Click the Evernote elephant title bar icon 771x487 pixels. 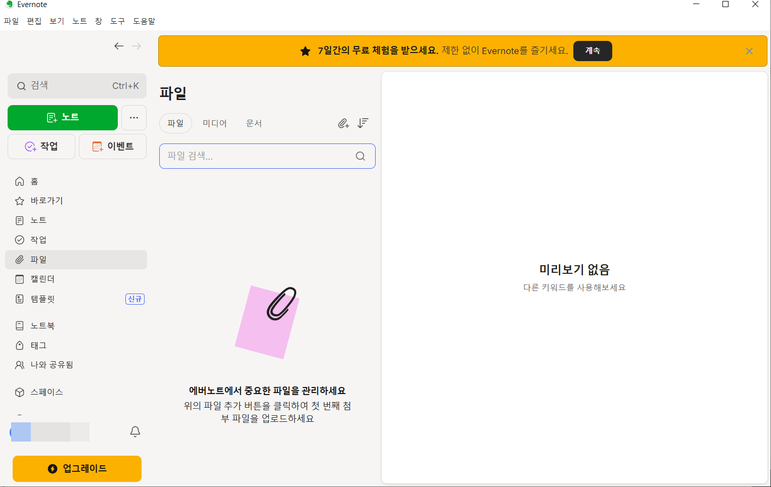(9, 5)
